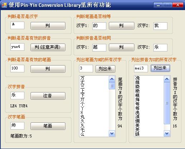Close the Pin-Yin Conversion Library window
185x149 pixels.
[x=178, y=5]
